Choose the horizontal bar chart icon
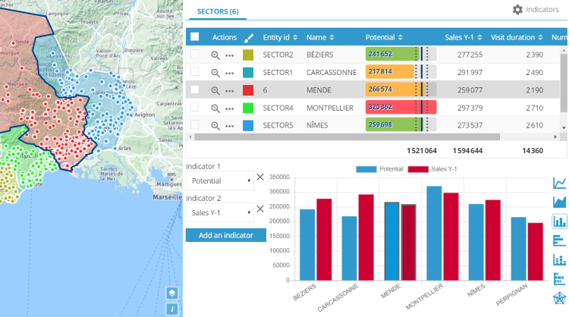Viewport: 569px width, 317px height. pos(560,240)
